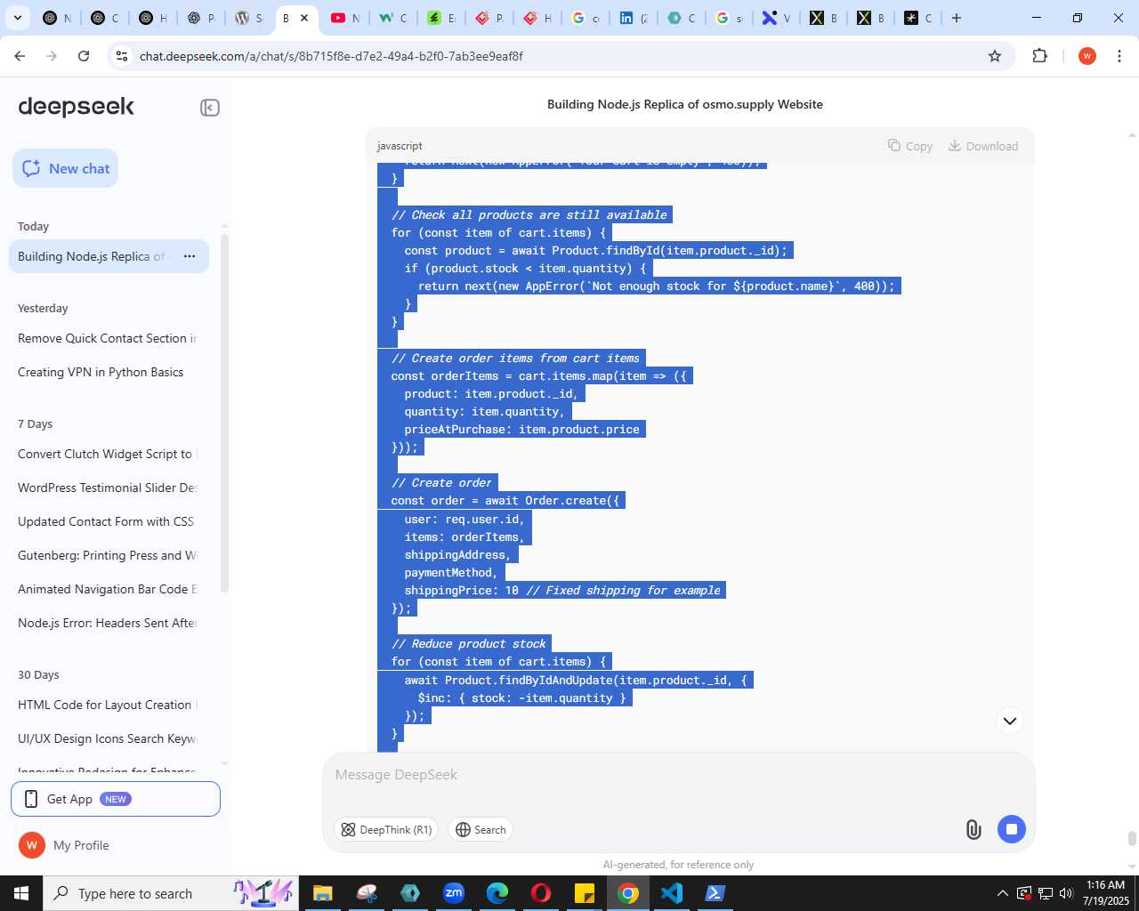Click the sidebar chat list scrollbar
The height and width of the screenshot is (911, 1139).
(224, 414)
